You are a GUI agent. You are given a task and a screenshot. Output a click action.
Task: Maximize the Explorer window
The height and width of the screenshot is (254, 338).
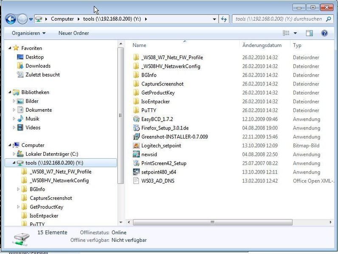[313, 8]
